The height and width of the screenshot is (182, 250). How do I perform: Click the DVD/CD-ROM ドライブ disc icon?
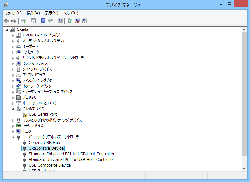19,35
